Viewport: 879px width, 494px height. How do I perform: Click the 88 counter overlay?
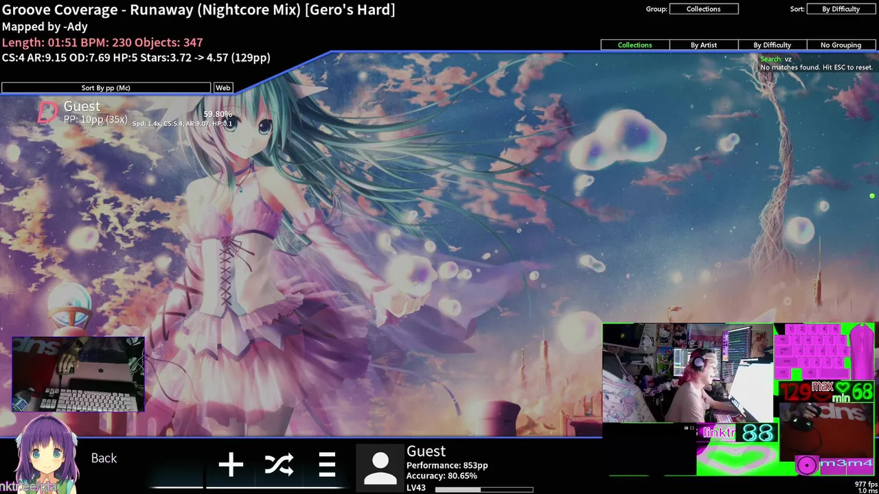click(x=757, y=433)
